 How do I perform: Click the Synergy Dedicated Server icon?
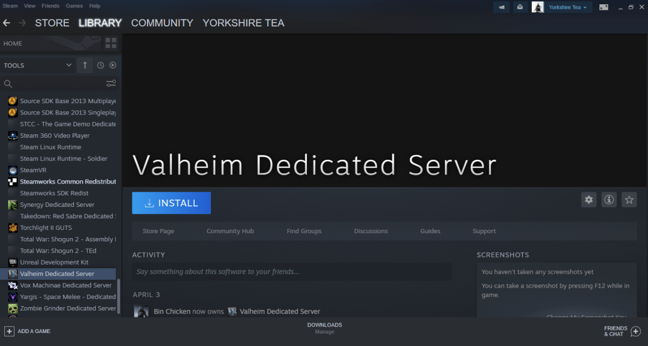[x=13, y=205]
